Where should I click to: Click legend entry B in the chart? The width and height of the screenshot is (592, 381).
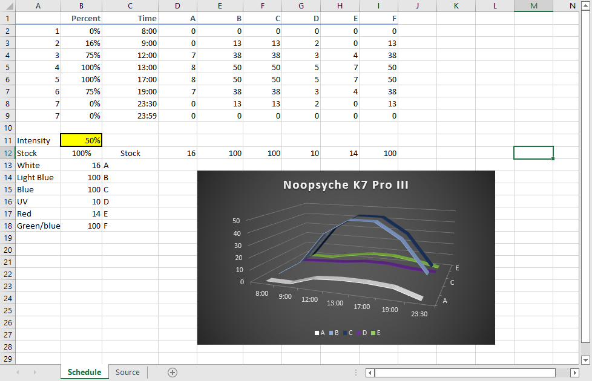pos(334,333)
